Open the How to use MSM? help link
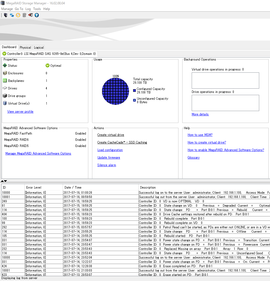Image resolution: width=270 pixels, height=281 pixels. coord(200,135)
